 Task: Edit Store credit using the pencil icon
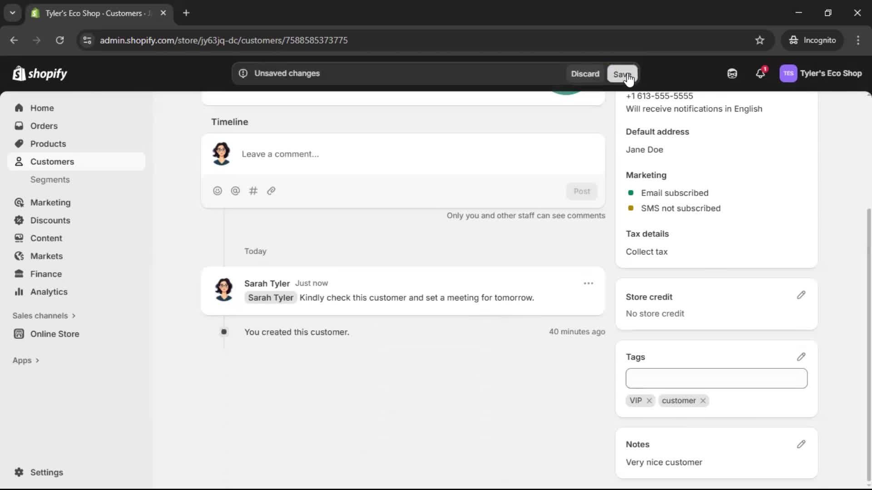tap(801, 295)
